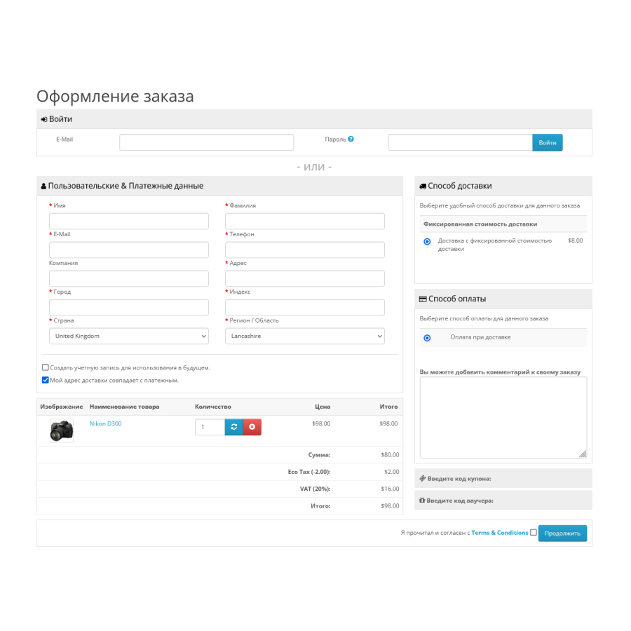
Task: Enable create account for future use checkbox
Action: coord(46,367)
